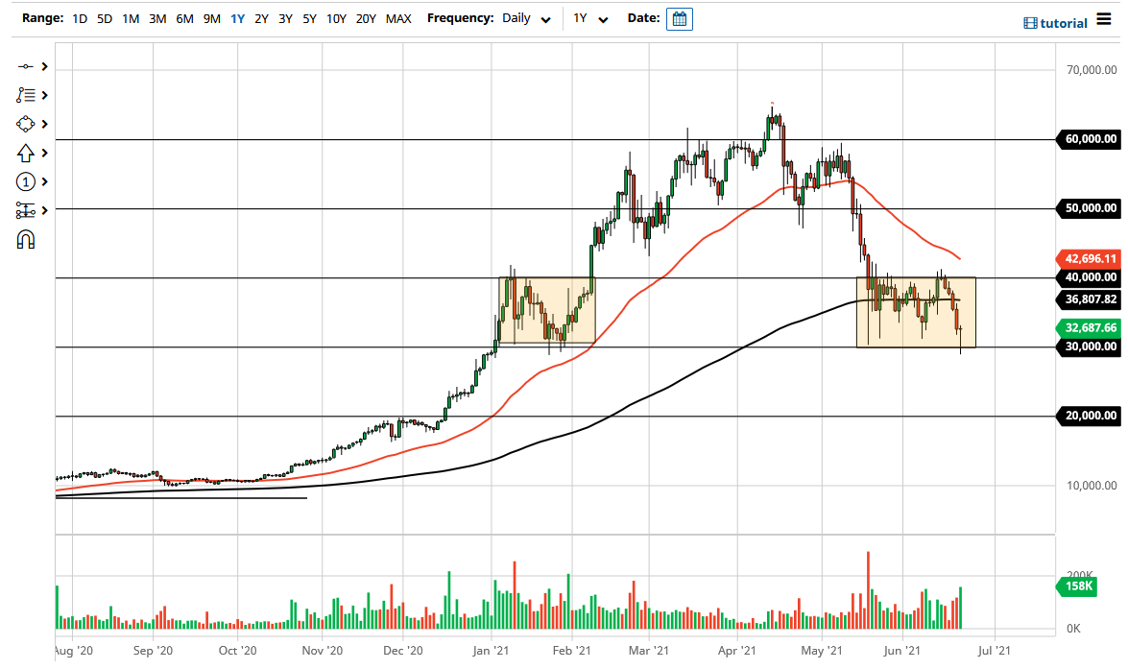Toggle the magnet snap tool
The height and width of the screenshot is (669, 1128).
pyautogui.click(x=26, y=239)
